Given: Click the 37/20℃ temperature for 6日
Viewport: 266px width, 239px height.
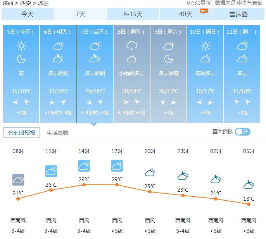Looking at the screenshot, I should pyautogui.click(x=58, y=91).
